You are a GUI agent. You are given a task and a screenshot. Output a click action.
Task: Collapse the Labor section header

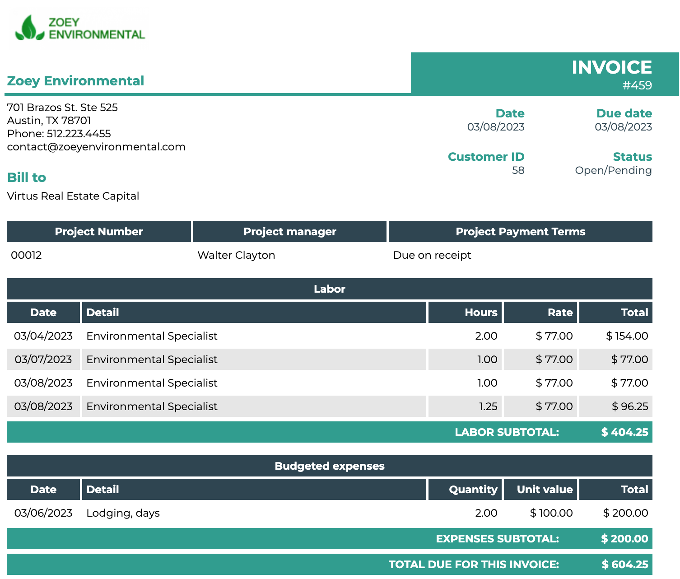[329, 289]
